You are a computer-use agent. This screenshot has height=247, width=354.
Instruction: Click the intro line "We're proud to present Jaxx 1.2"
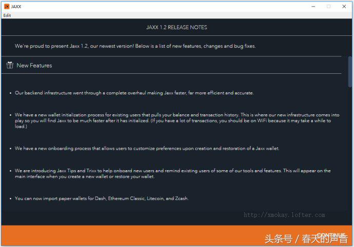(135, 46)
